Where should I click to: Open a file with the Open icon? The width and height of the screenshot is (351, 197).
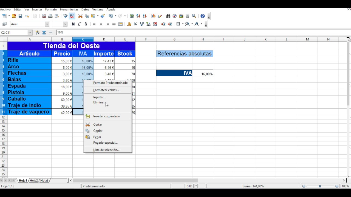14,16
